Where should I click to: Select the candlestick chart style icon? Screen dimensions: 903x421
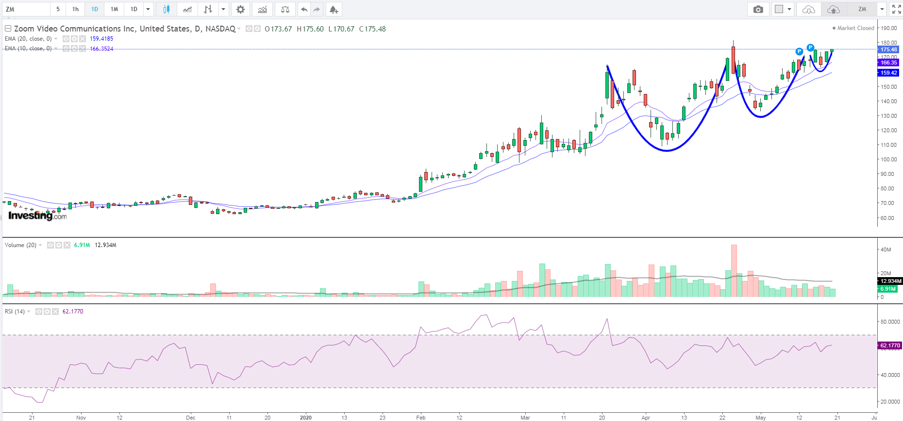point(167,9)
